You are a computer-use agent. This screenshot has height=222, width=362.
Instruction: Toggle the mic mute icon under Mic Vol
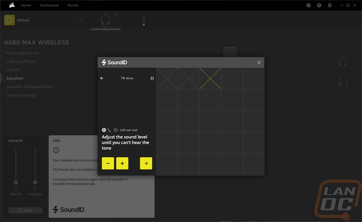[16, 188]
